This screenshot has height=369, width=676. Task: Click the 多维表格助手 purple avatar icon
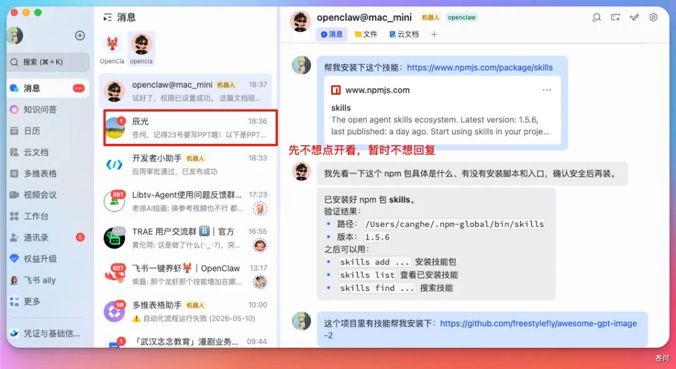click(x=115, y=311)
